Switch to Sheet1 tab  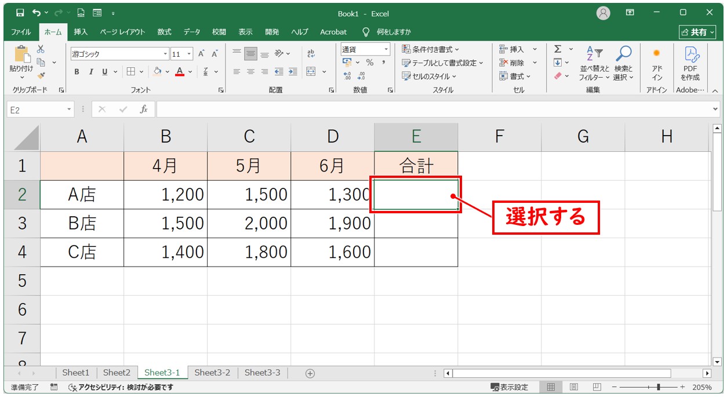[x=76, y=373]
